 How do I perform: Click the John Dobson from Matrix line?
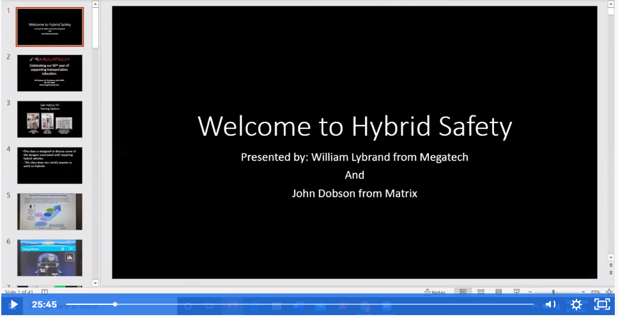[x=354, y=193]
